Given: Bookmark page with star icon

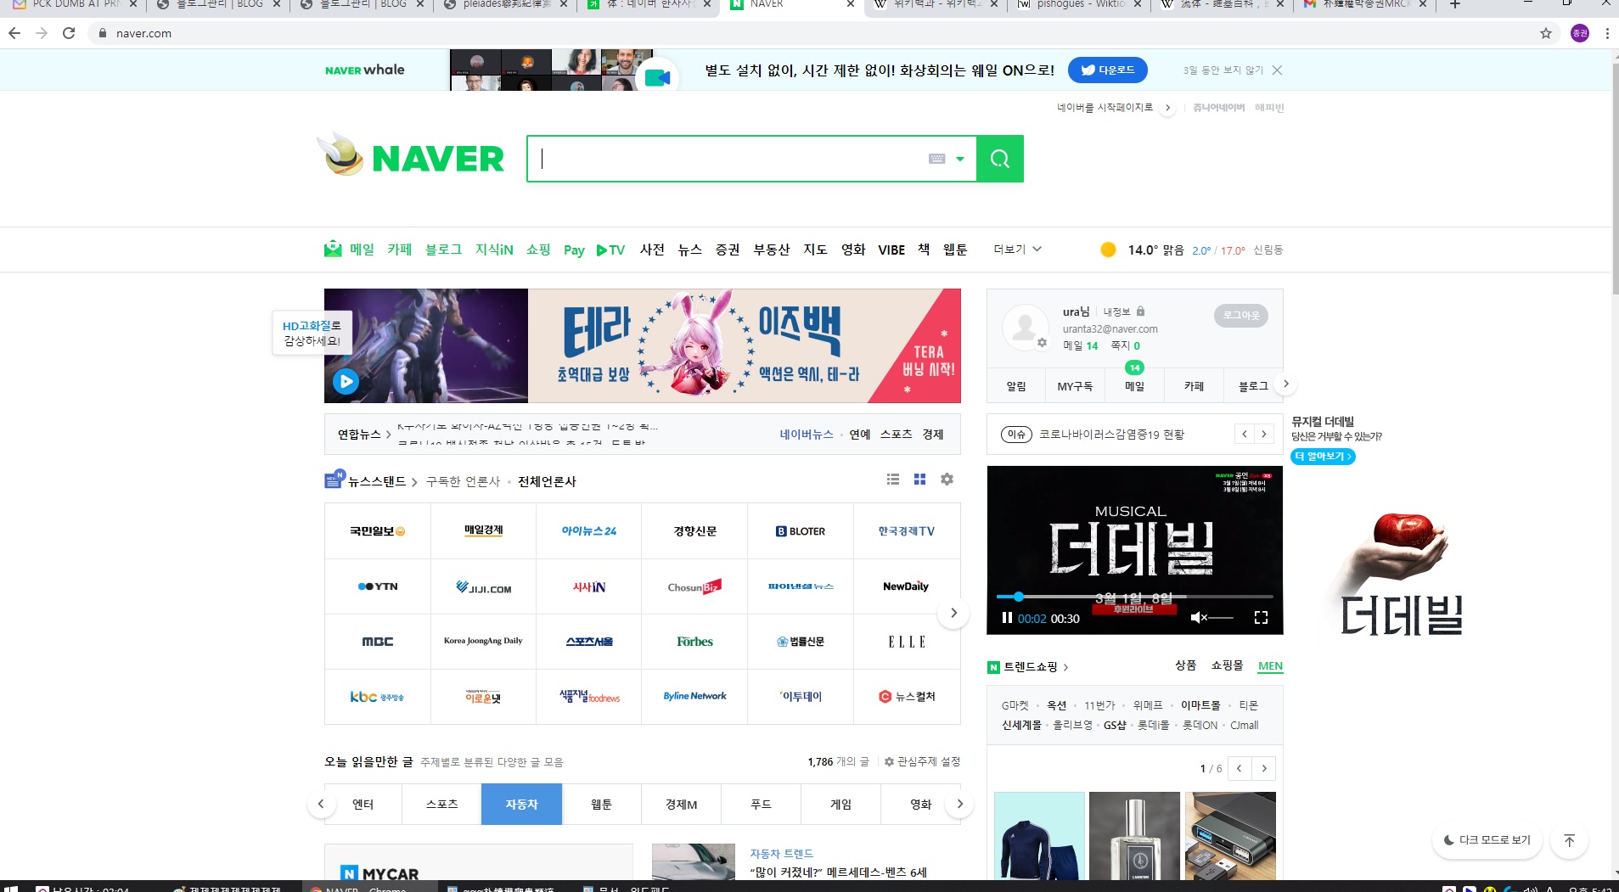Looking at the screenshot, I should coord(1545,33).
